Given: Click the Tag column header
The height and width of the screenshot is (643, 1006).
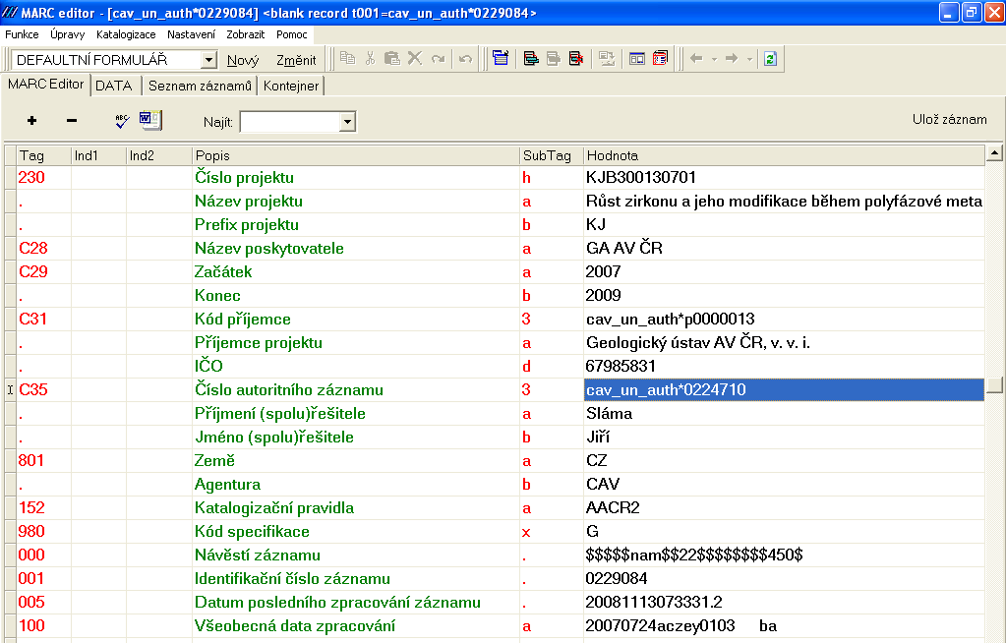Looking at the screenshot, I should pyautogui.click(x=43, y=155).
